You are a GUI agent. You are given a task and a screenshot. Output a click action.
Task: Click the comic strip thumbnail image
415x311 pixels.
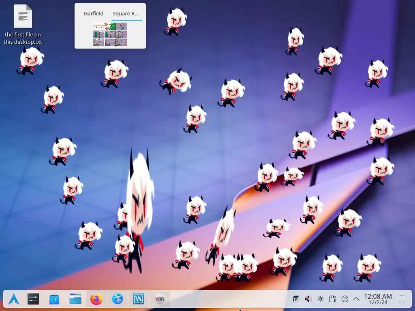110,34
